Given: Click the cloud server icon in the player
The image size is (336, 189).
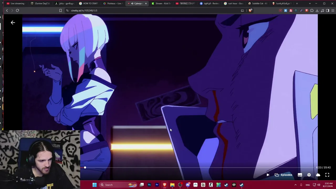Looking at the screenshot, I should (318, 175).
